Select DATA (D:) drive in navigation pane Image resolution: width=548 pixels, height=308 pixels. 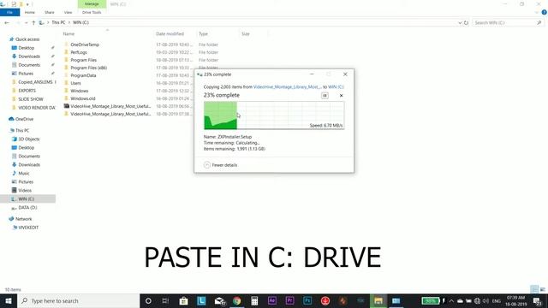(x=27, y=207)
